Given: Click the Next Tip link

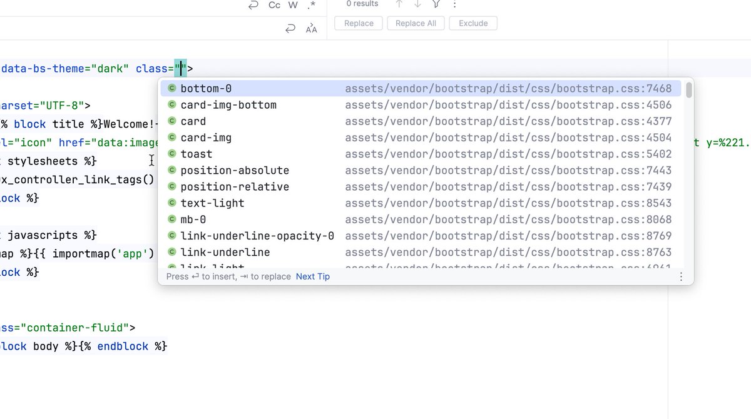Looking at the screenshot, I should [313, 276].
